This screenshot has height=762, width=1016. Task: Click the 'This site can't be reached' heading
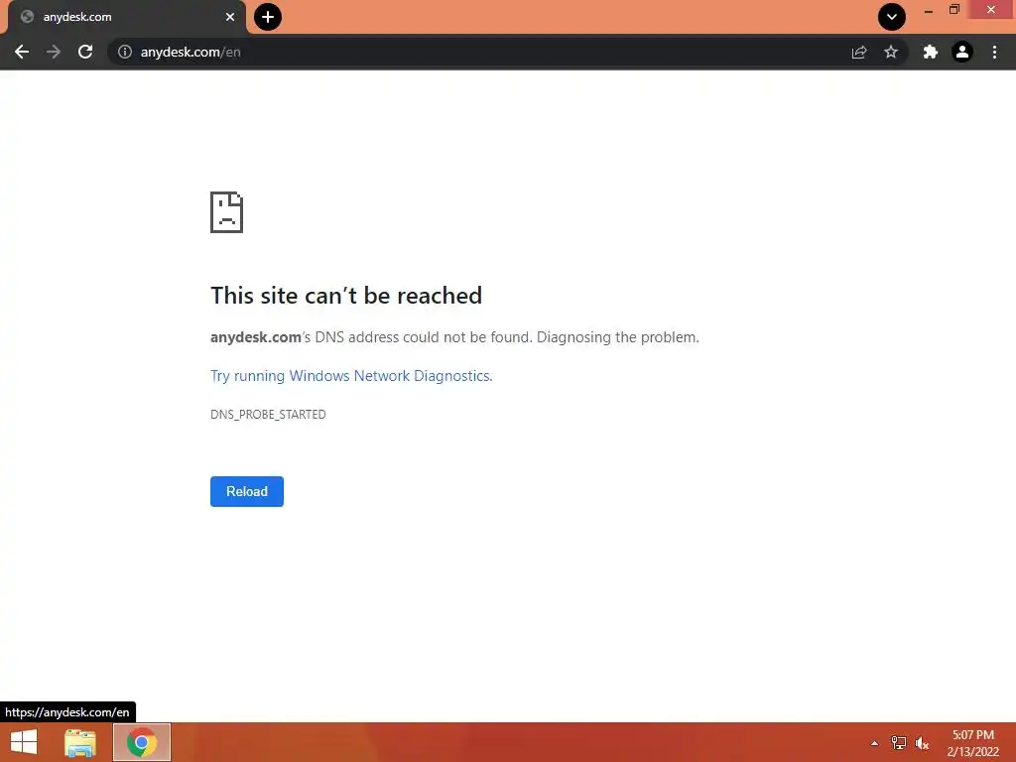click(x=346, y=296)
